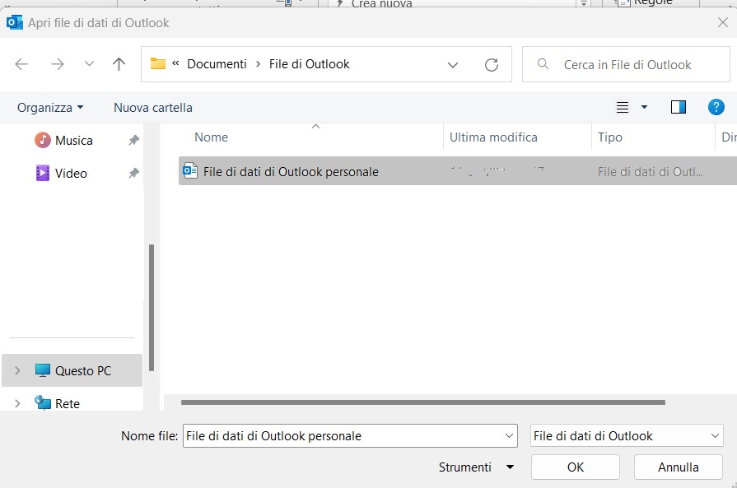Image resolution: width=737 pixels, height=488 pixels.
Task: Click the pin icon beside Video
Action: [x=134, y=173]
